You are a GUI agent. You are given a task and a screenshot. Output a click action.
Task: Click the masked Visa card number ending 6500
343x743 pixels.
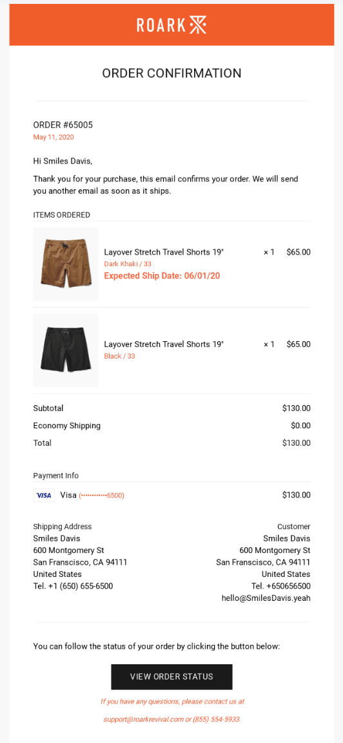coord(102,496)
